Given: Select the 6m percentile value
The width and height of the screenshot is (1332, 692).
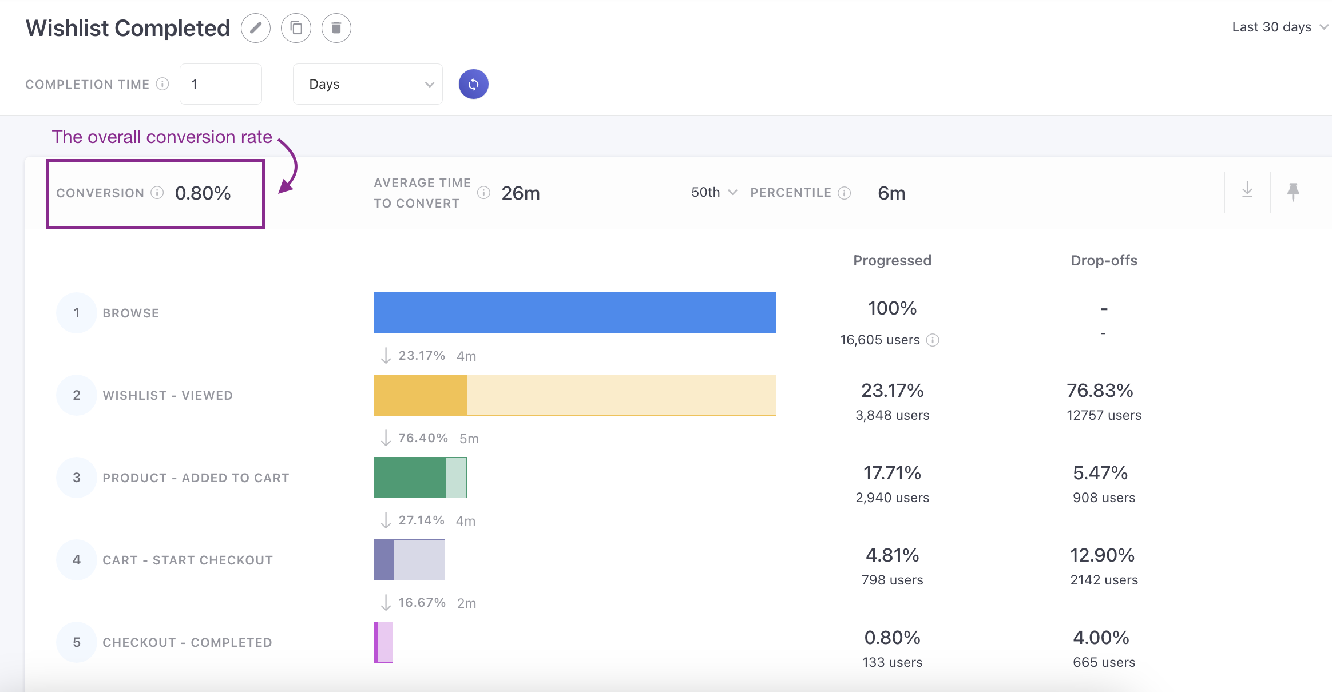Looking at the screenshot, I should (x=891, y=193).
